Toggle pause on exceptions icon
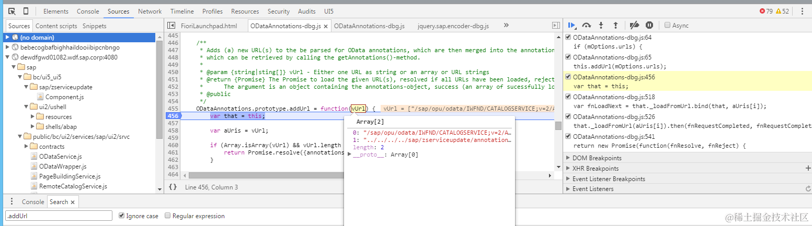 [649, 25]
